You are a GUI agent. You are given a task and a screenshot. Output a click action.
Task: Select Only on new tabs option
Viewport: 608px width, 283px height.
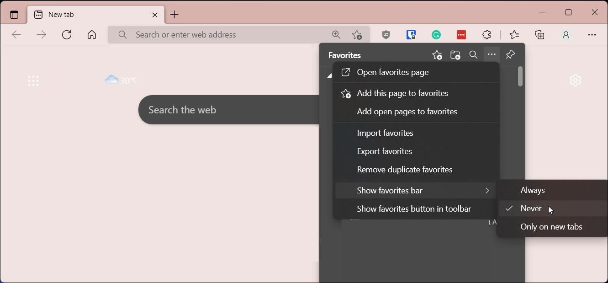tap(551, 227)
